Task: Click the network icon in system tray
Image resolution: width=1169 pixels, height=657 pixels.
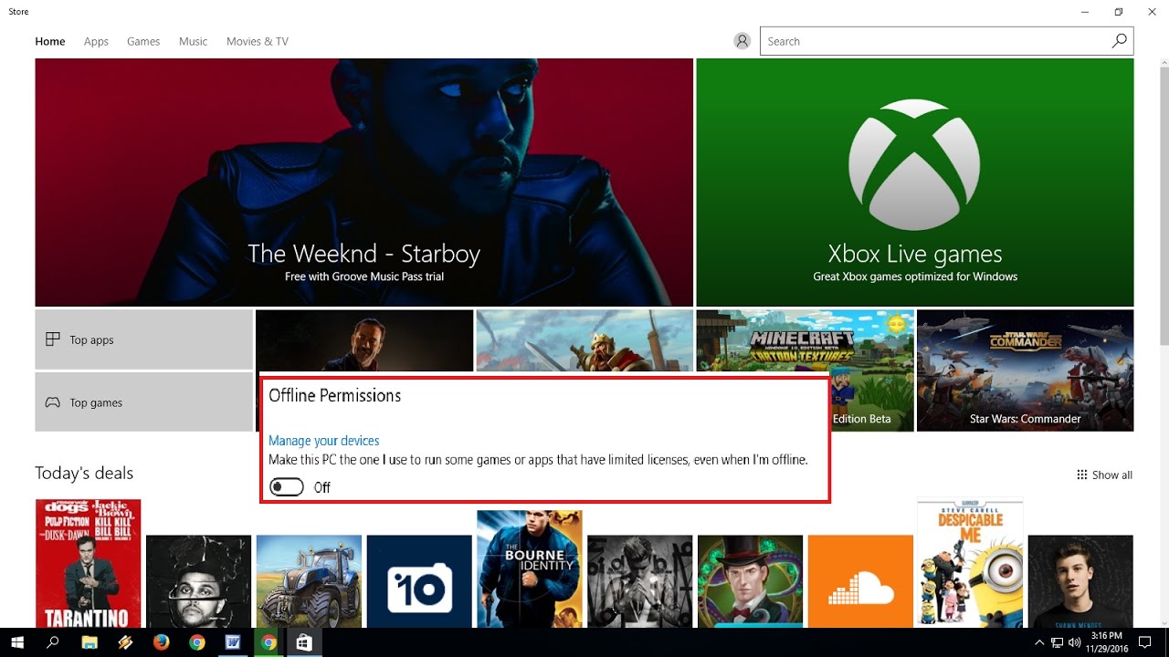Action: point(1057,642)
